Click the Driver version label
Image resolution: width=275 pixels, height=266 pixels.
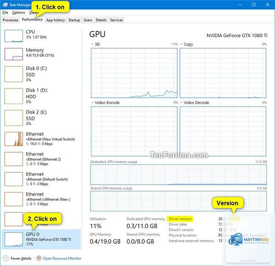[x=180, y=219]
